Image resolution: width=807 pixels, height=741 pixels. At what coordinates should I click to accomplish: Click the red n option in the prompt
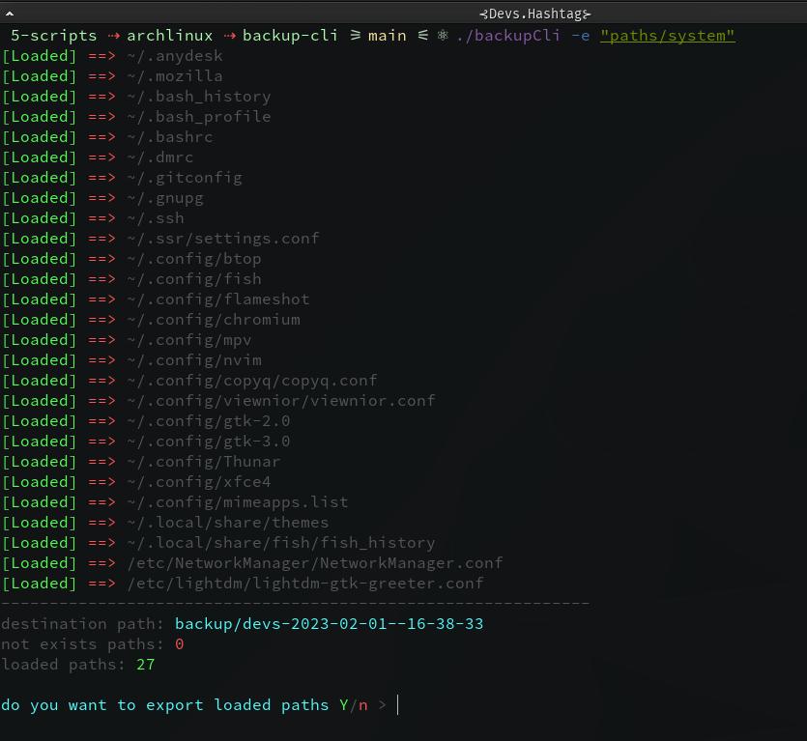pos(362,706)
